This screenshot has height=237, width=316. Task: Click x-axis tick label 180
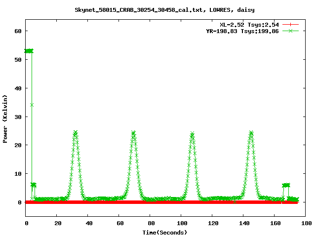pyautogui.click(x=307, y=223)
